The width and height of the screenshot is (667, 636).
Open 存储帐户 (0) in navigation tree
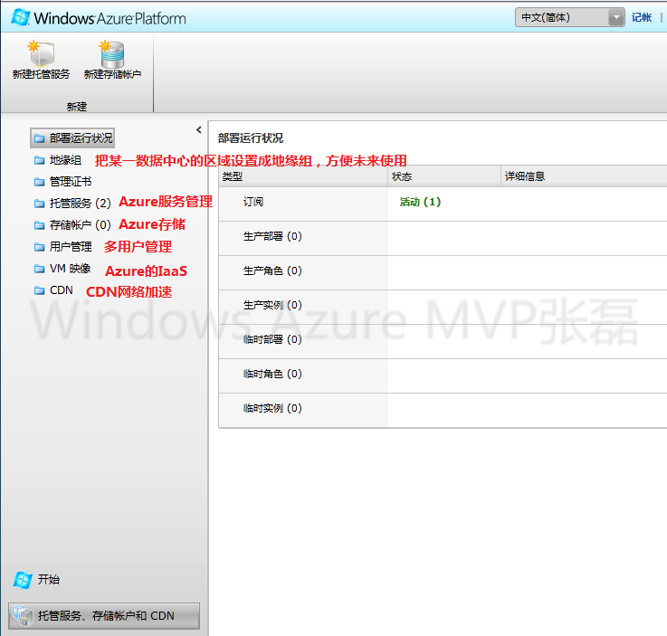[x=80, y=225]
